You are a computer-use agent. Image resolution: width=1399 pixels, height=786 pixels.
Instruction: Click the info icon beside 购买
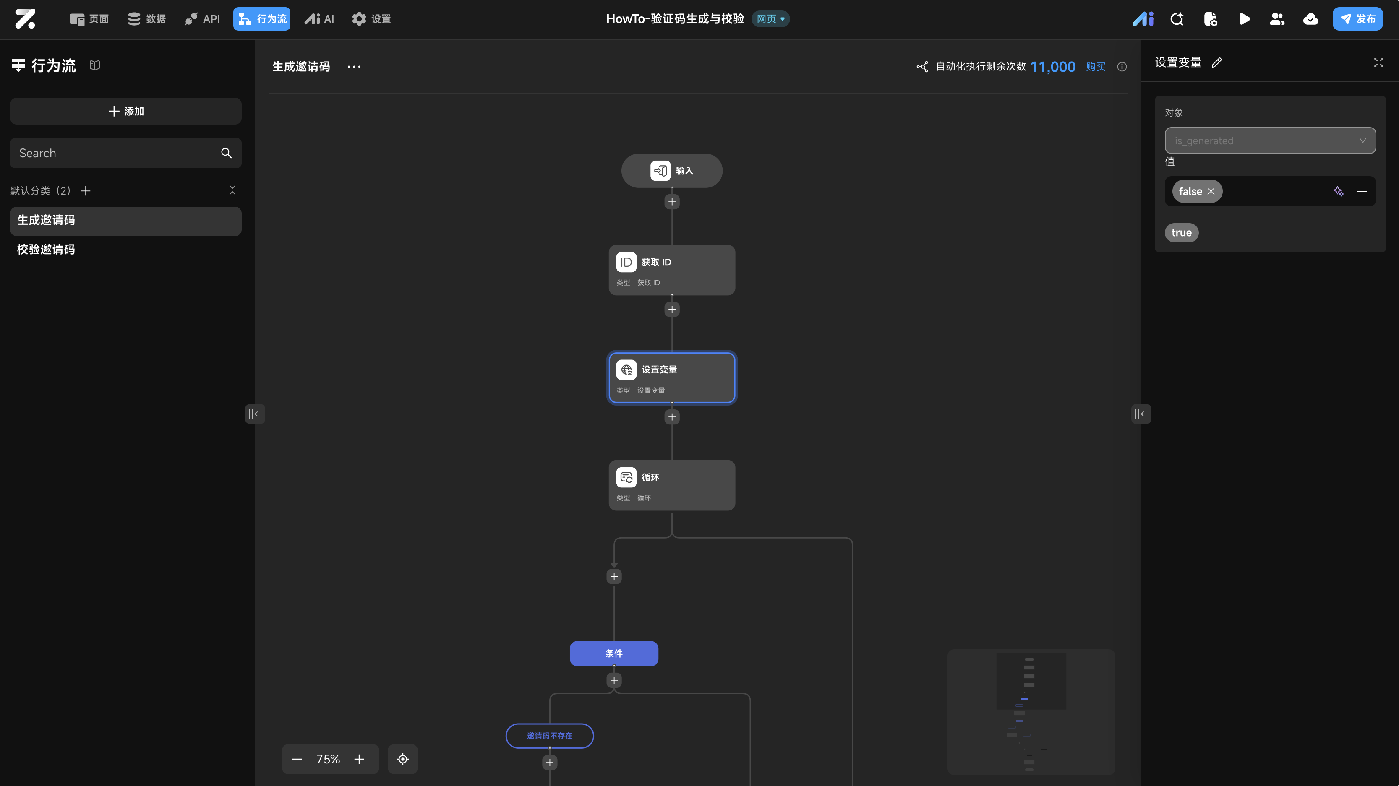pyautogui.click(x=1122, y=67)
